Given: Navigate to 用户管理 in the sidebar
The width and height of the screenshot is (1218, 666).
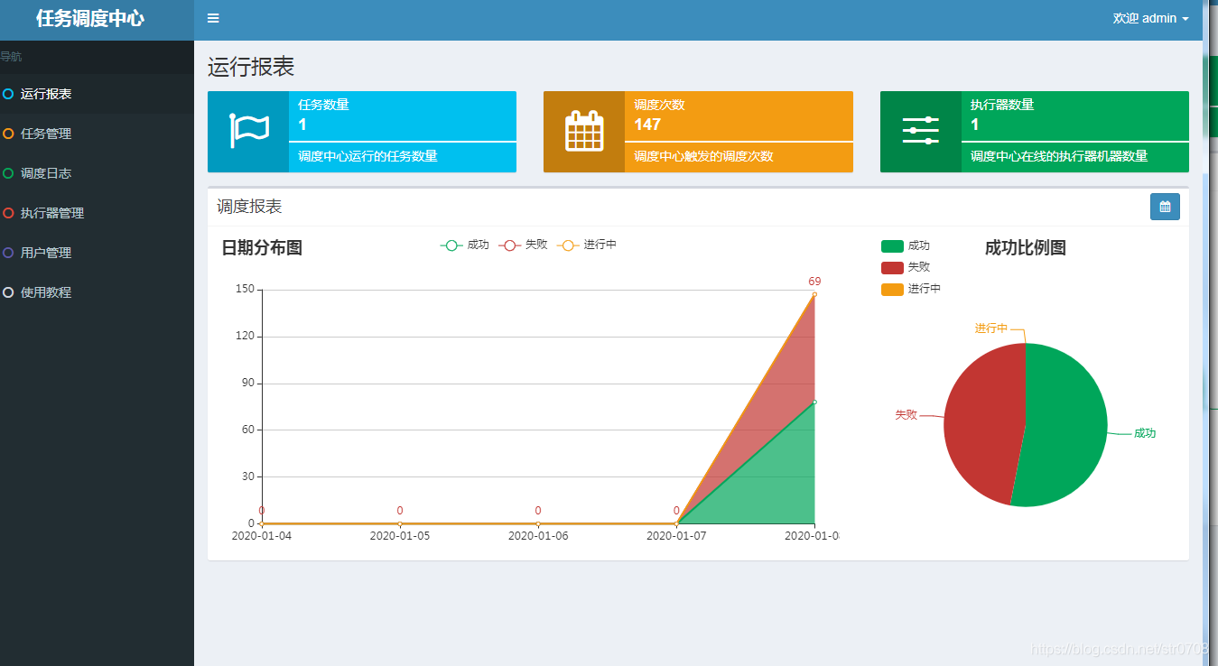Looking at the screenshot, I should coord(97,253).
